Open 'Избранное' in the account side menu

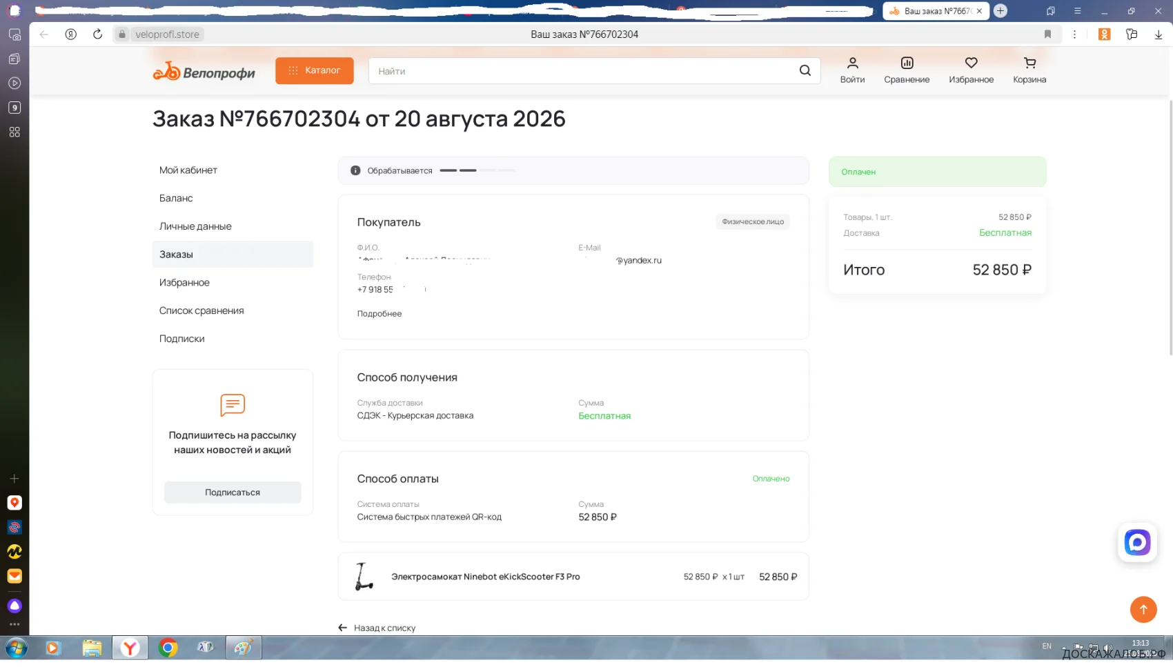(x=184, y=283)
